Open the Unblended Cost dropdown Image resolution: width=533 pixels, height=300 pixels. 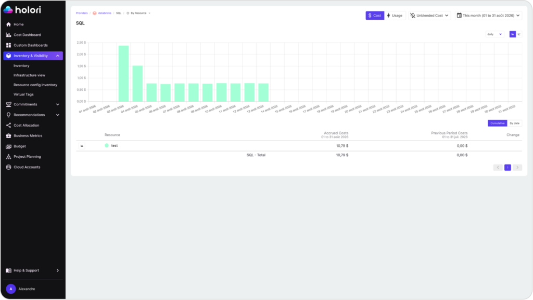tap(429, 16)
